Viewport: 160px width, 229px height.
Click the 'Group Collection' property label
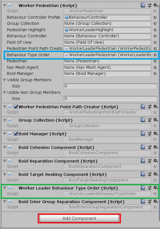(x=23, y=23)
